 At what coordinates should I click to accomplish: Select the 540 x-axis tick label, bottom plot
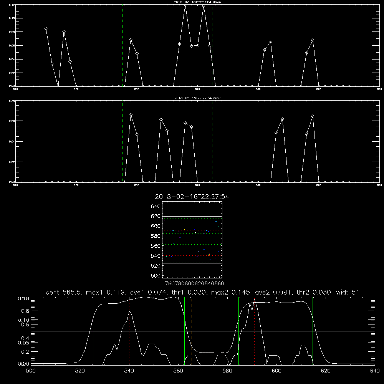pyautogui.click(x=129, y=371)
